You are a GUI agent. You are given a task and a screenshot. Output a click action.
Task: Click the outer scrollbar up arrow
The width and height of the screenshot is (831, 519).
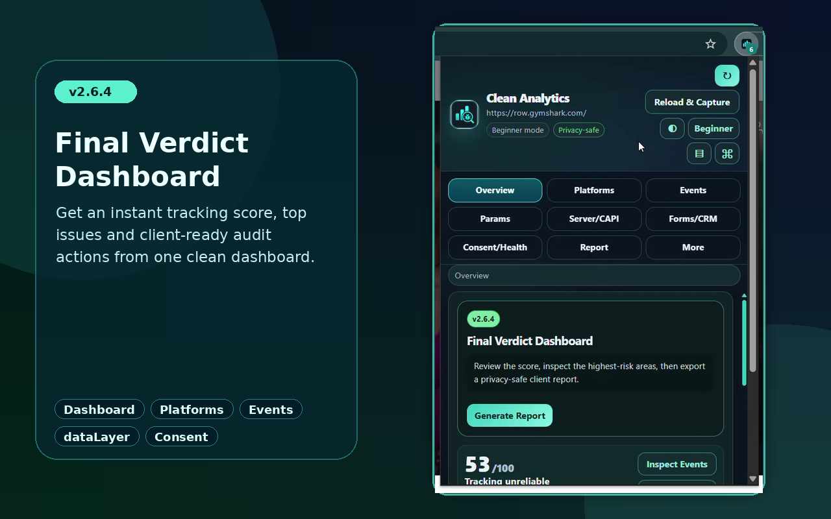point(752,62)
